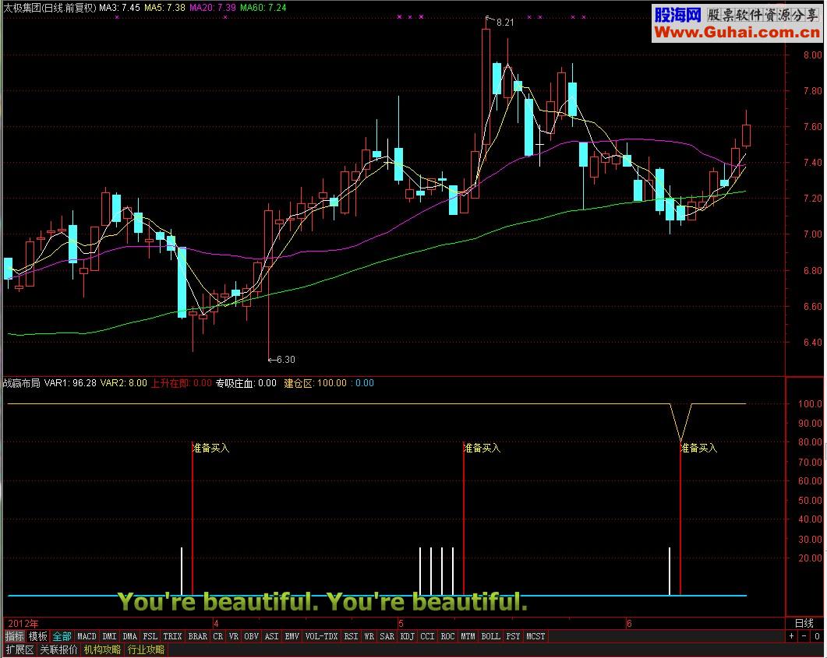827x658 pixels.
Task: Click the MA5: 7.38 label
Action: click(164, 7)
